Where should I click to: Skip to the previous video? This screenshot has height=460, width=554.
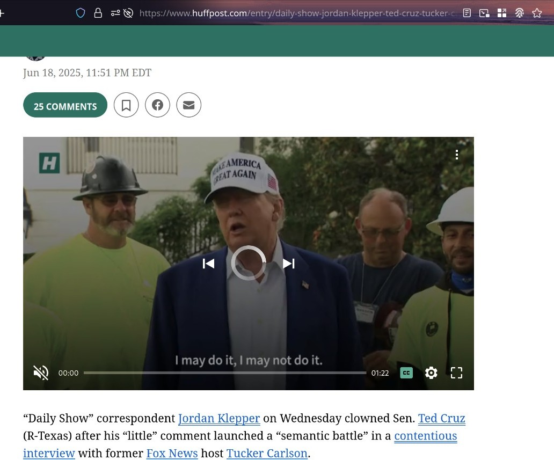[x=208, y=263]
